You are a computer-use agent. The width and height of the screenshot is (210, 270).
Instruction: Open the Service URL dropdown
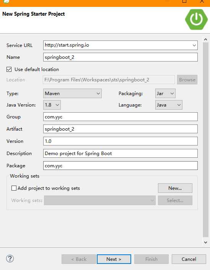coord(194,45)
